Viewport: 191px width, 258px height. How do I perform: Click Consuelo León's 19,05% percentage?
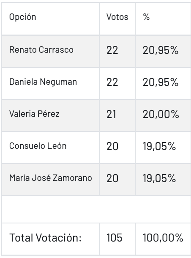[159, 146]
